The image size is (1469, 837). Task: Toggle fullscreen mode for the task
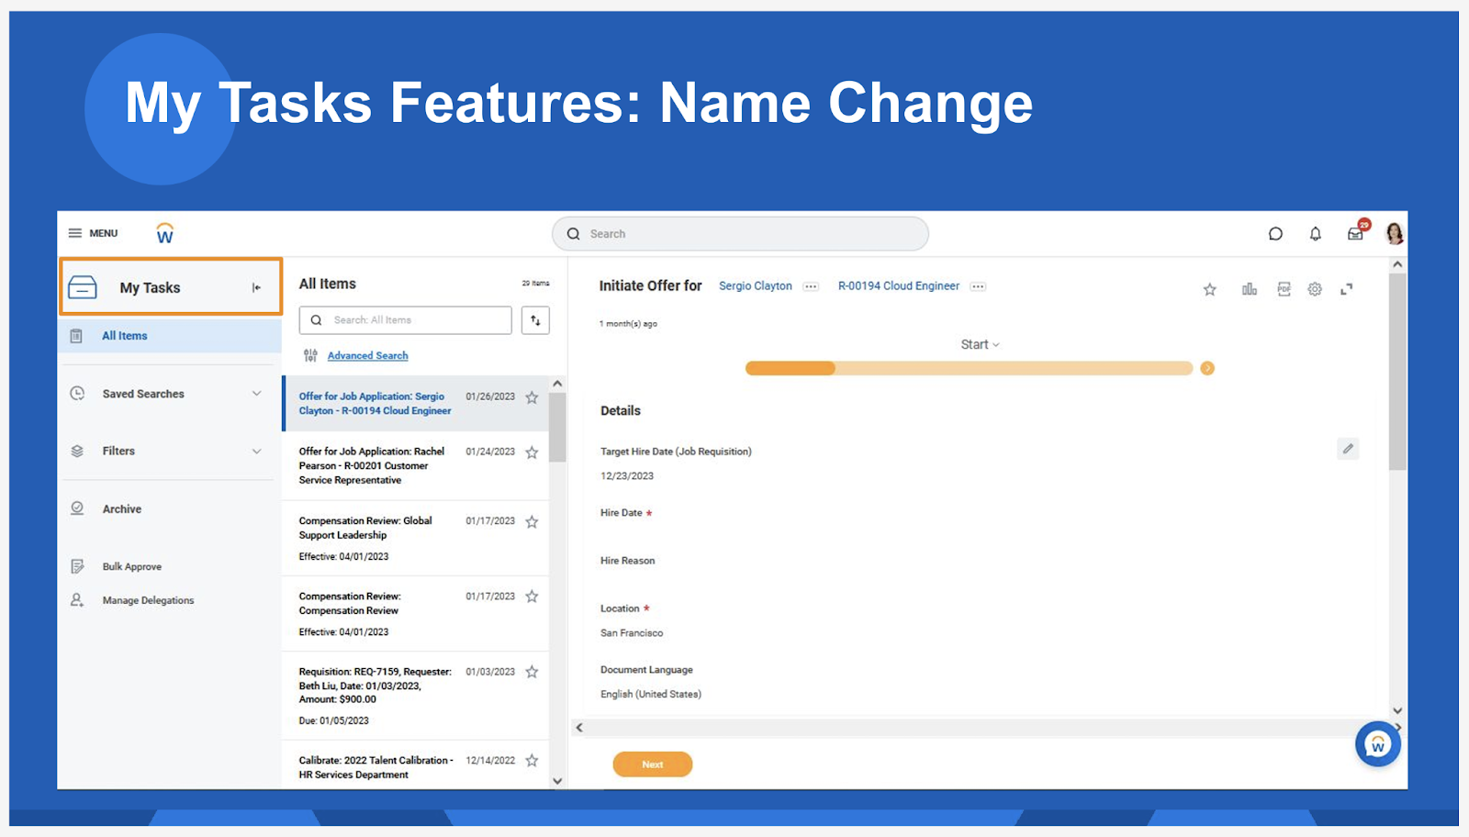pos(1347,289)
